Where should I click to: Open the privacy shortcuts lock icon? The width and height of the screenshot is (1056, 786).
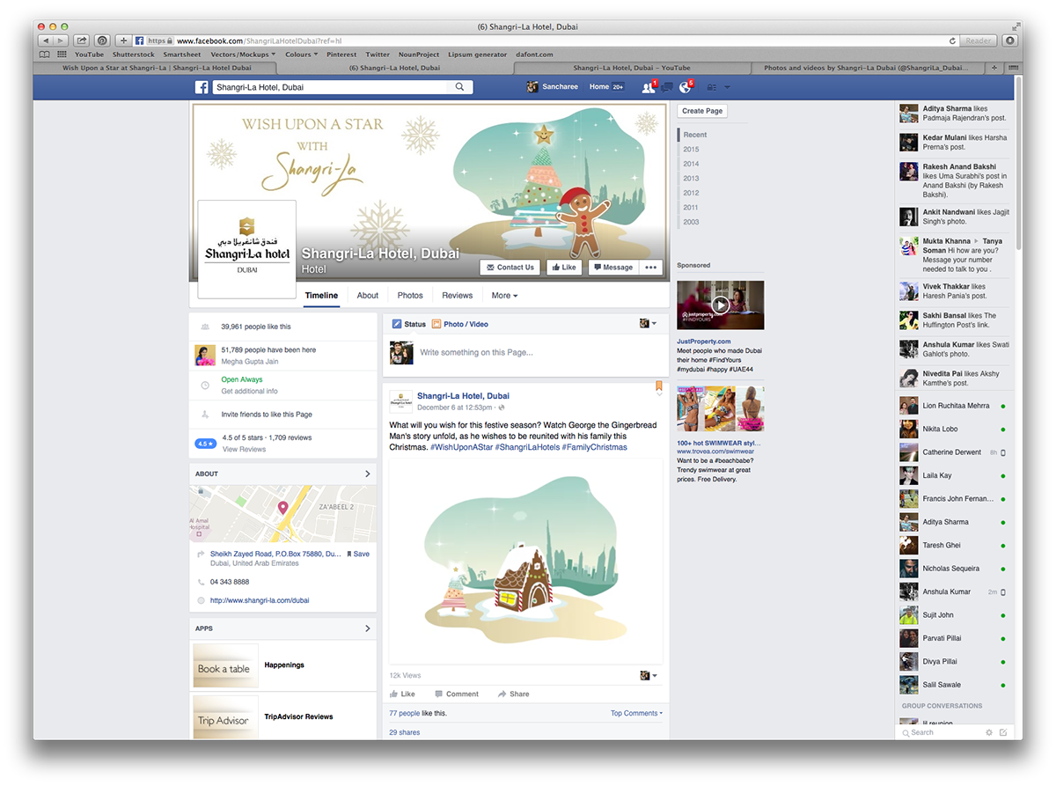tap(712, 87)
